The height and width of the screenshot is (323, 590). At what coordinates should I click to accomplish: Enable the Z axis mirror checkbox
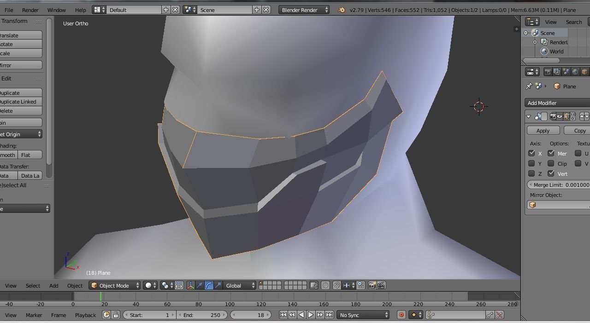(x=531, y=173)
